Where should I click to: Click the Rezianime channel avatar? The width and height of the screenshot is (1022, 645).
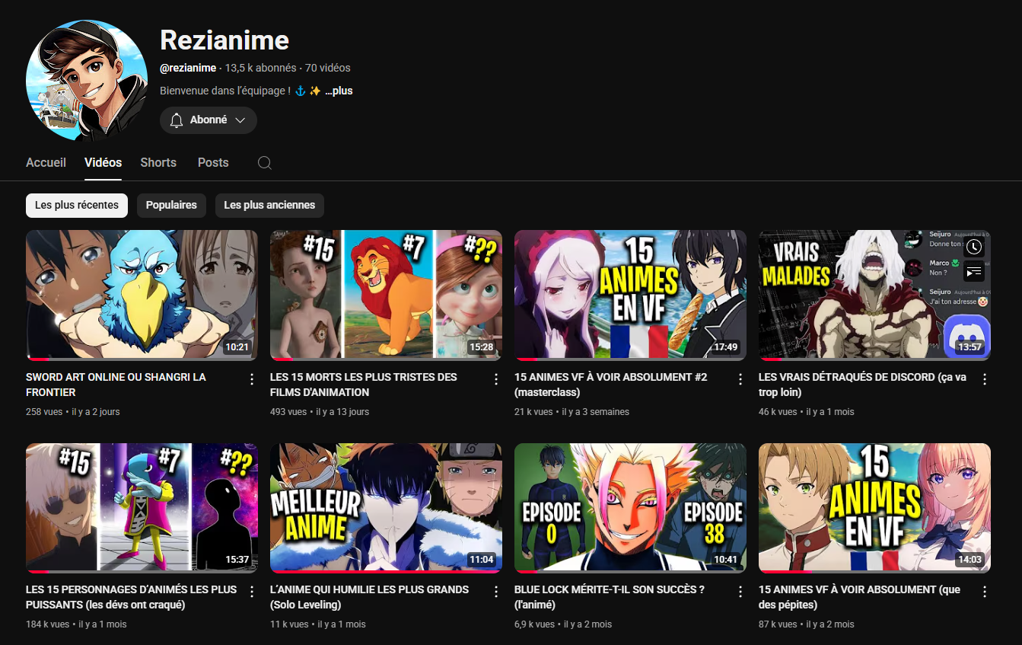(87, 81)
